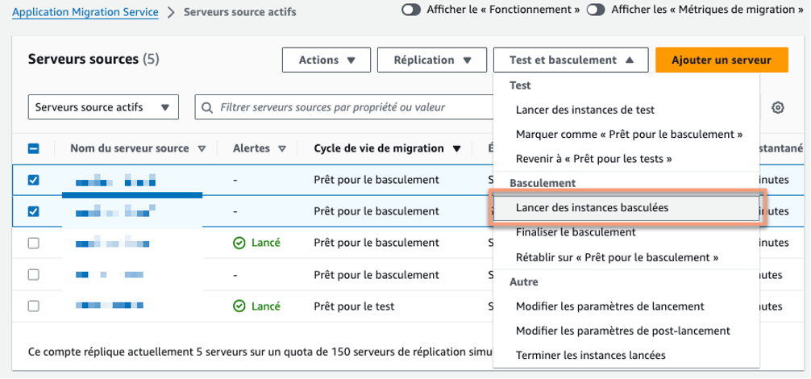
Task: Toggle Afficher le Fonctionnement switch
Action: pyautogui.click(x=411, y=10)
